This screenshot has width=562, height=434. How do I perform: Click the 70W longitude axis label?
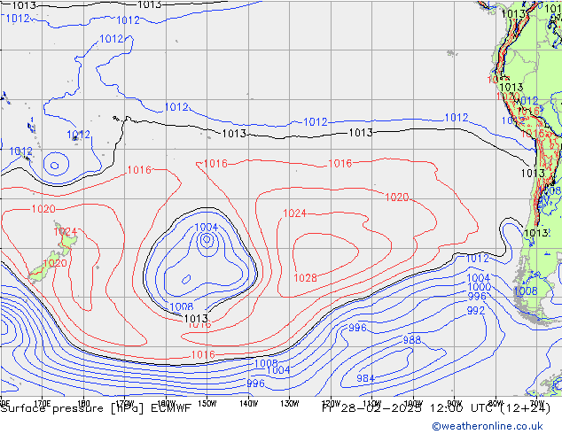(x=536, y=403)
